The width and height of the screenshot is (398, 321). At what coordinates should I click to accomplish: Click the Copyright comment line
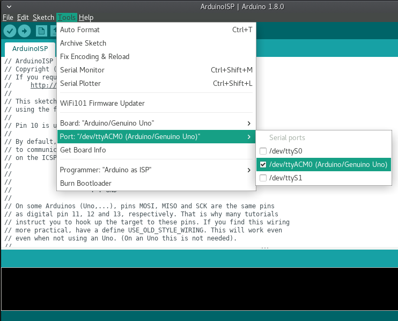click(x=31, y=69)
